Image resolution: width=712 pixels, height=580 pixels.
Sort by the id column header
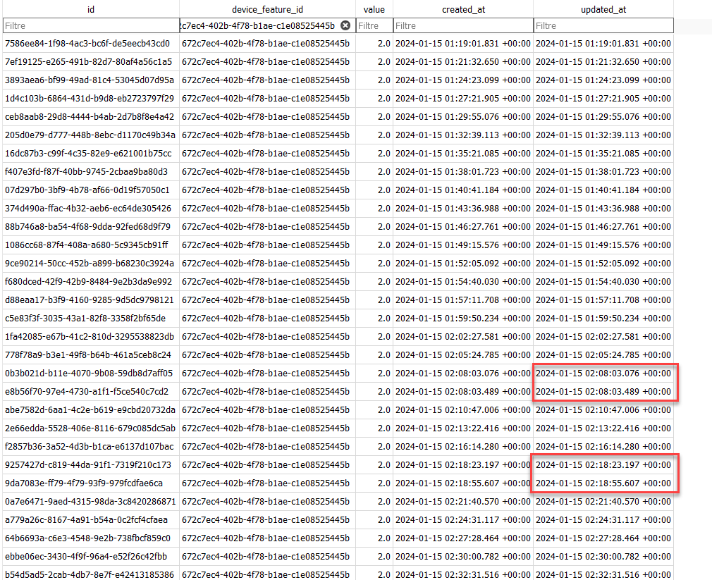(x=90, y=9)
